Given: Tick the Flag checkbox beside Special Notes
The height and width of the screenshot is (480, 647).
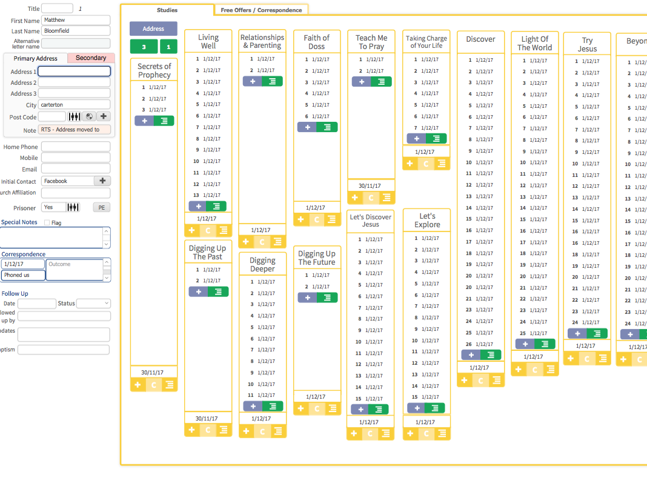Looking at the screenshot, I should tap(47, 223).
